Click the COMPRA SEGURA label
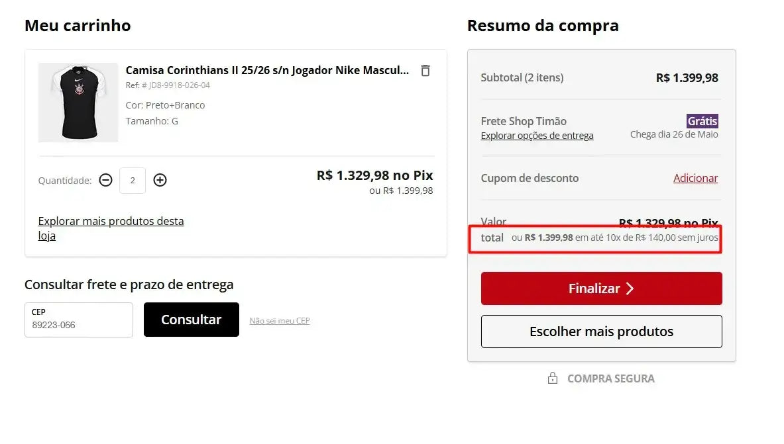The height and width of the screenshot is (444, 784). pyautogui.click(x=610, y=378)
